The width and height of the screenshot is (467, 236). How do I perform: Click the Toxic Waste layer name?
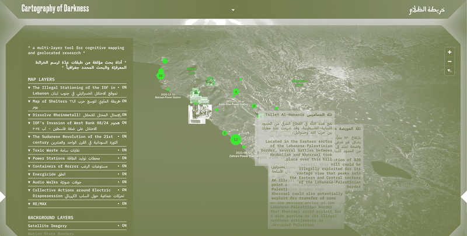[56, 150]
